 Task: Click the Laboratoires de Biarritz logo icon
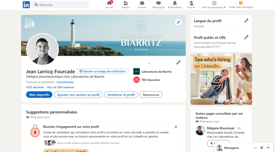[x=136, y=71]
